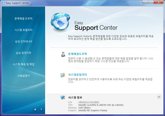Click the 시스템유틸리티 tools icon

coord(63,75)
